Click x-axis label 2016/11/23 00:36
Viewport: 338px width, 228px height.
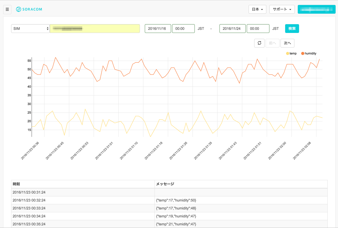click(x=30, y=150)
